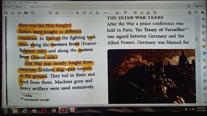Expand more tools chevron in right pane

(205, 97)
